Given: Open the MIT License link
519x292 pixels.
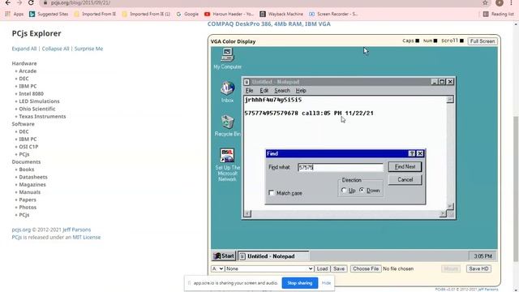Looking at the screenshot, I should pyautogui.click(x=87, y=237).
